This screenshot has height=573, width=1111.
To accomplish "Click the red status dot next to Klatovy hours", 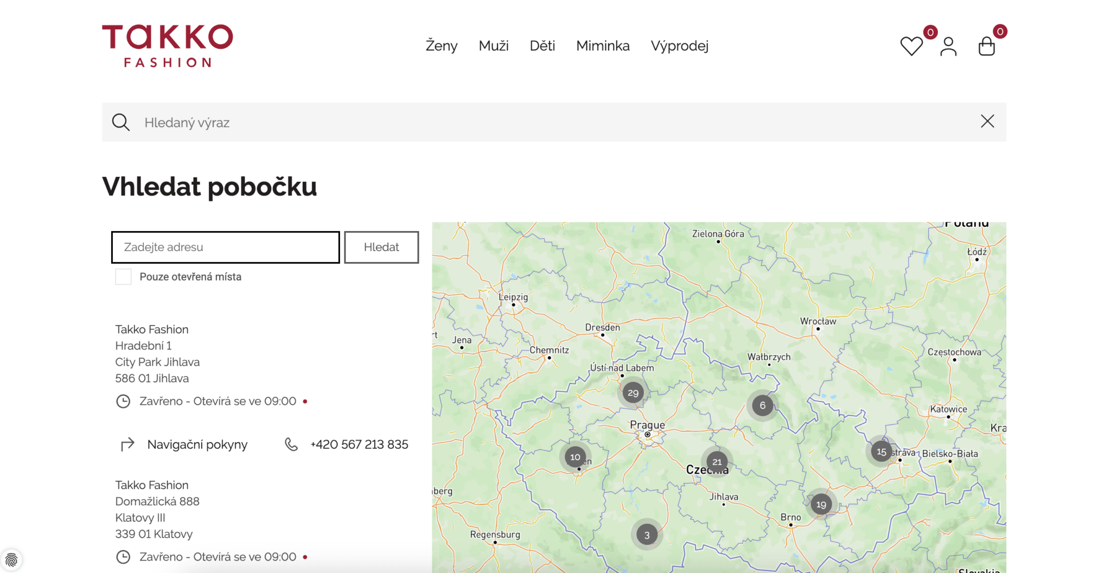I will [305, 557].
